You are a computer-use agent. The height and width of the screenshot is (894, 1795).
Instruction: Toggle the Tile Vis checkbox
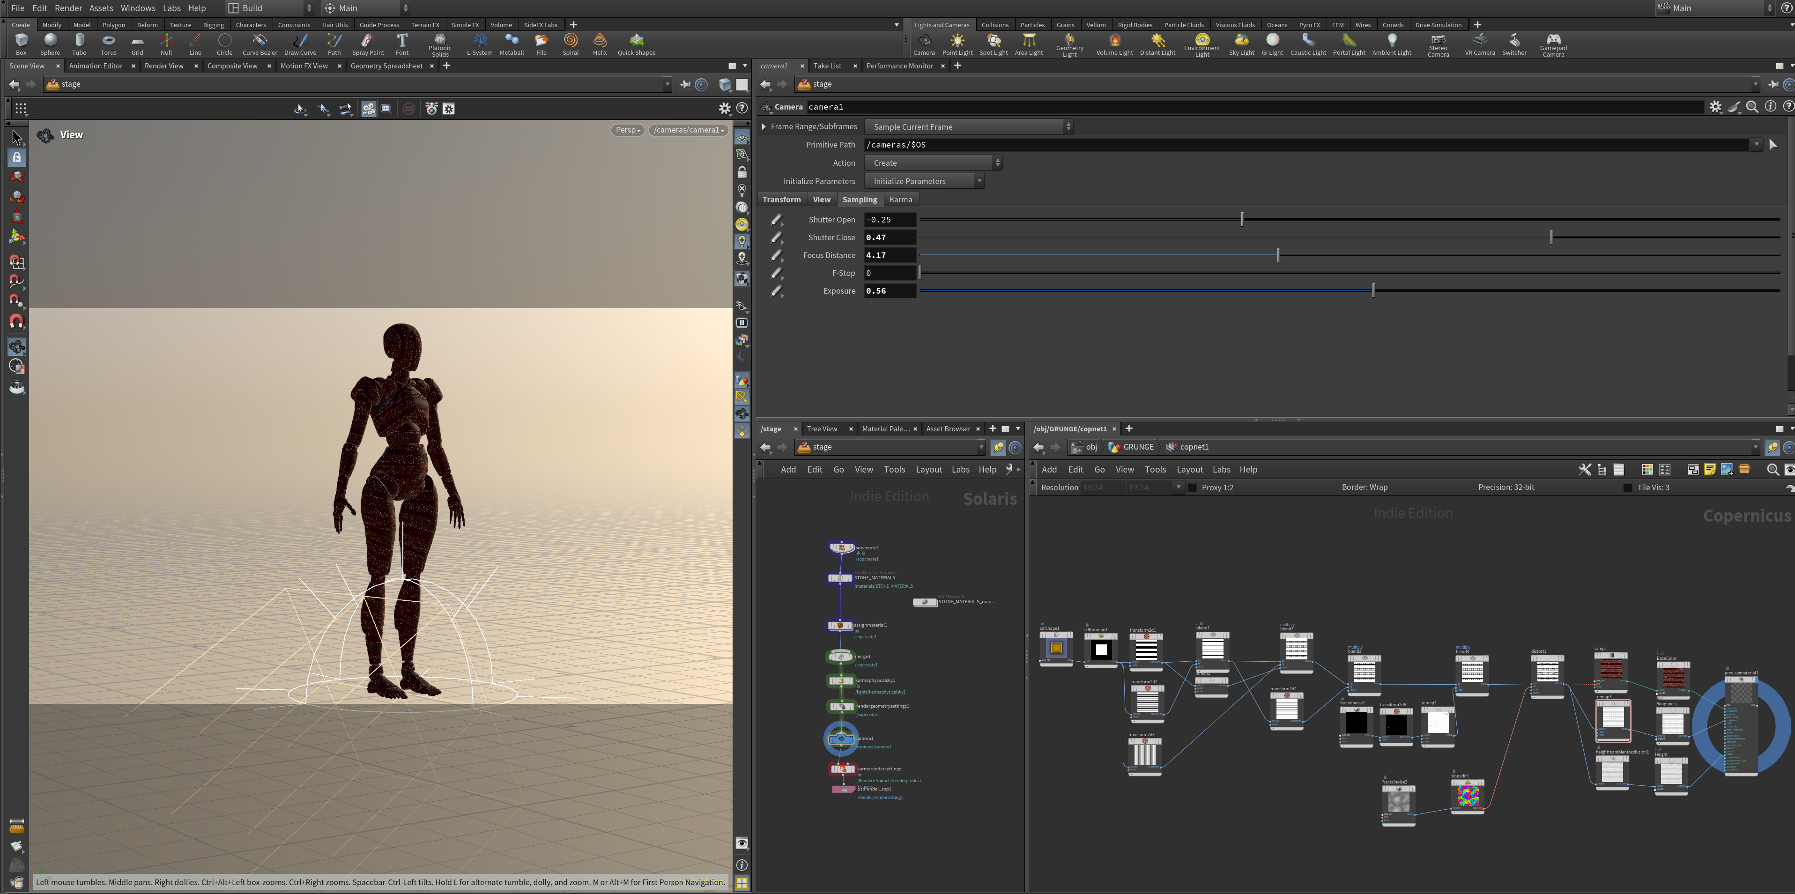(x=1628, y=488)
